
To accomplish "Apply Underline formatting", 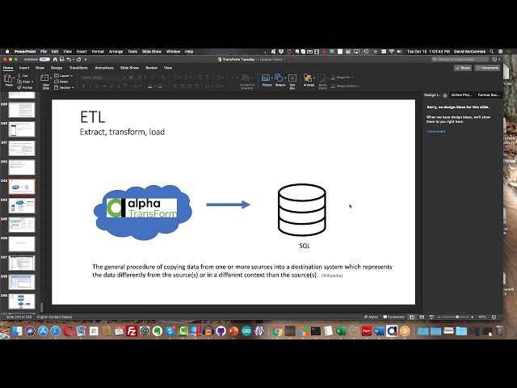I will [97, 86].
